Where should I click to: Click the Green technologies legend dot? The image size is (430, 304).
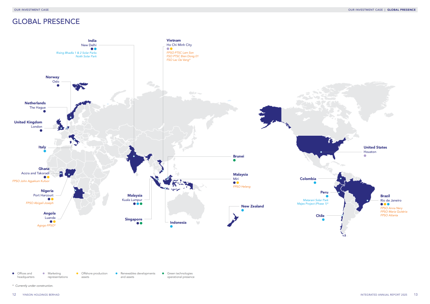[x=163, y=273]
